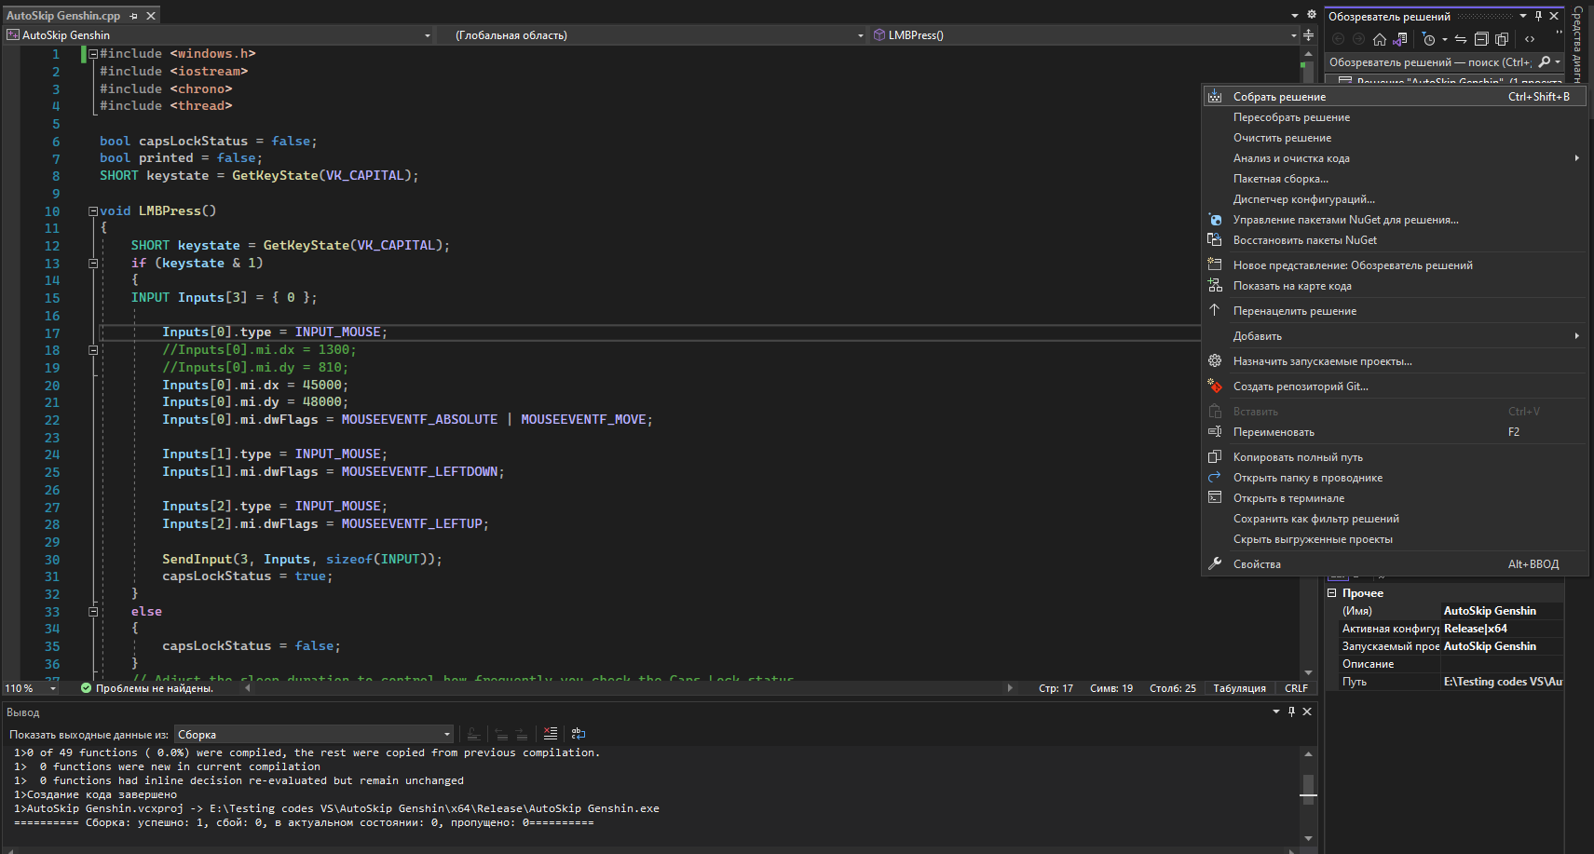Click the editor tab settings gear icon
The width and height of the screenshot is (1594, 854).
point(1312,15)
